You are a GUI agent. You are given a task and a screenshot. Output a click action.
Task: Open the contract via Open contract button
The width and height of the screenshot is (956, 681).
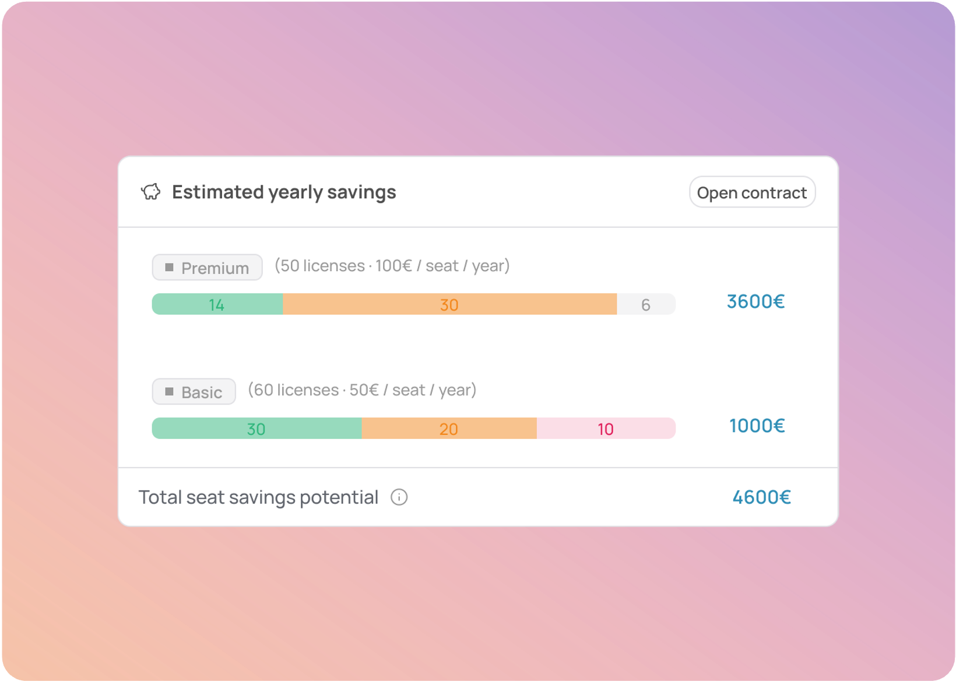click(752, 192)
